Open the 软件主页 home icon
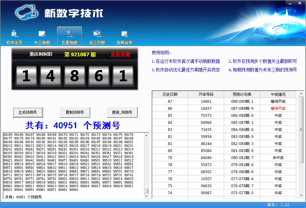This screenshot has width=306, height=208. (14, 36)
